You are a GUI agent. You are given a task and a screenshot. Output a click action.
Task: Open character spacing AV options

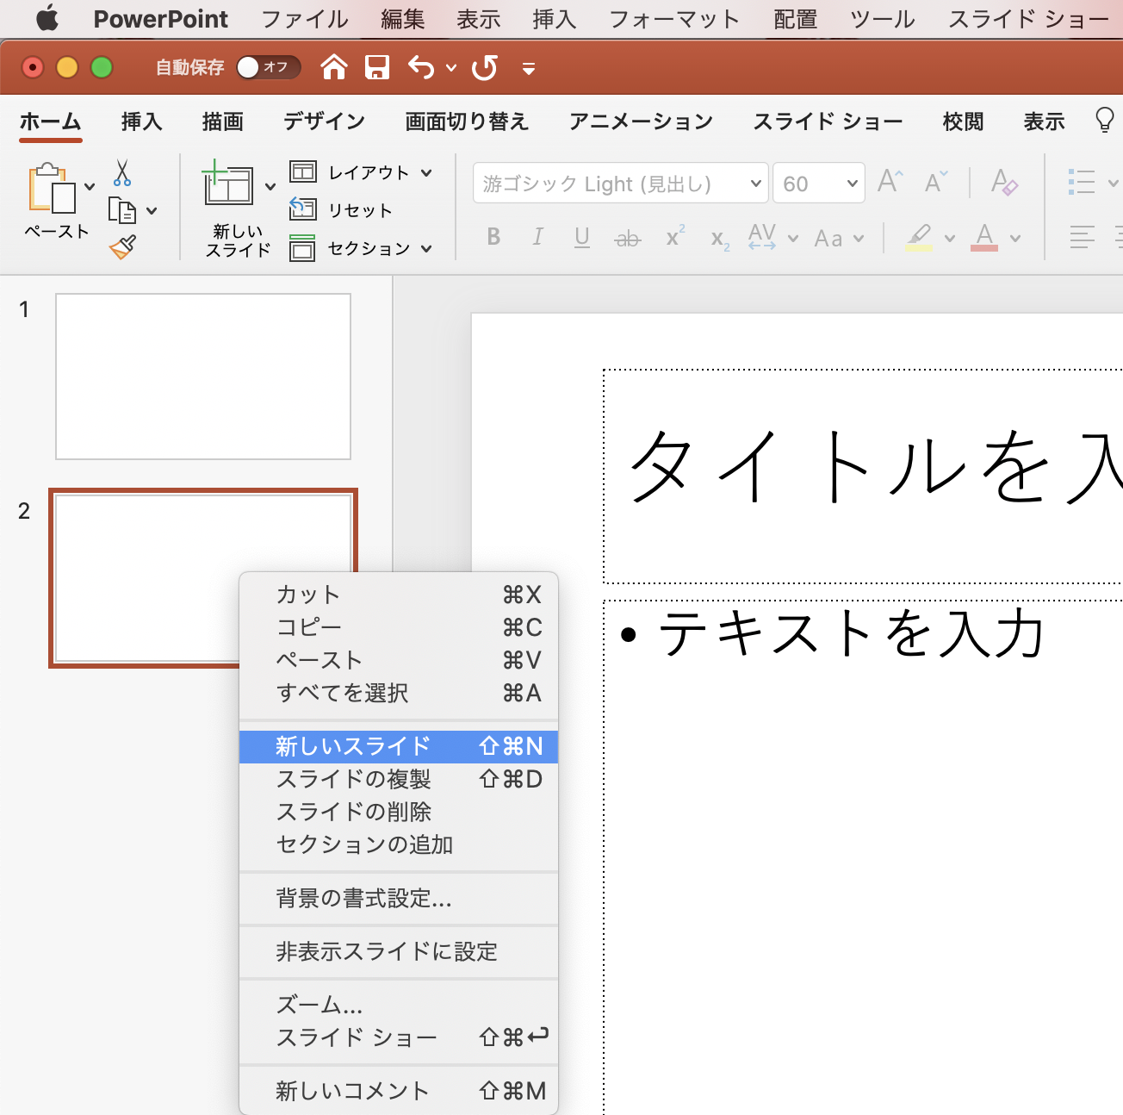point(772,237)
